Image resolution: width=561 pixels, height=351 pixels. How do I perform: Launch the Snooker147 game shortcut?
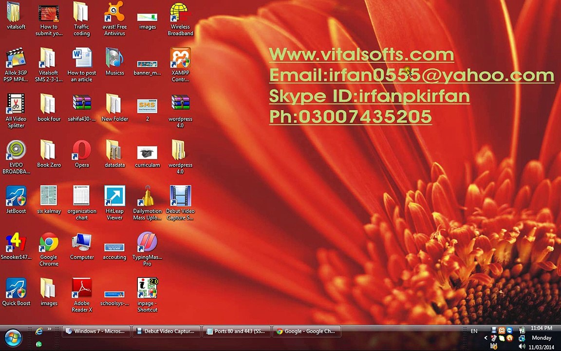coord(16,246)
